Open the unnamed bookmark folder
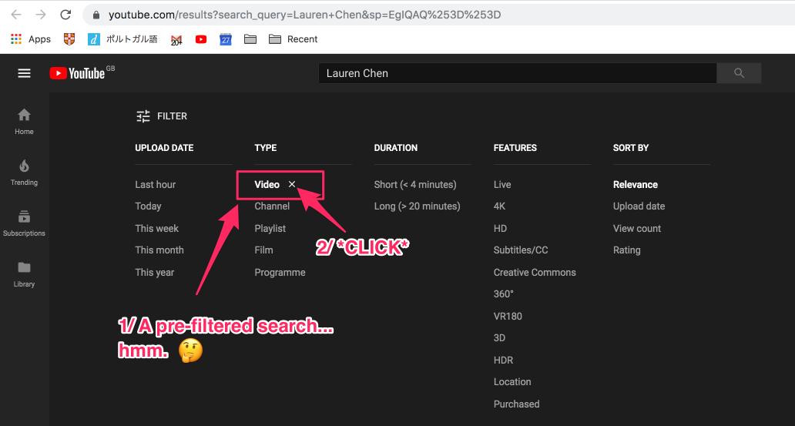This screenshot has height=426, width=795. pos(250,39)
